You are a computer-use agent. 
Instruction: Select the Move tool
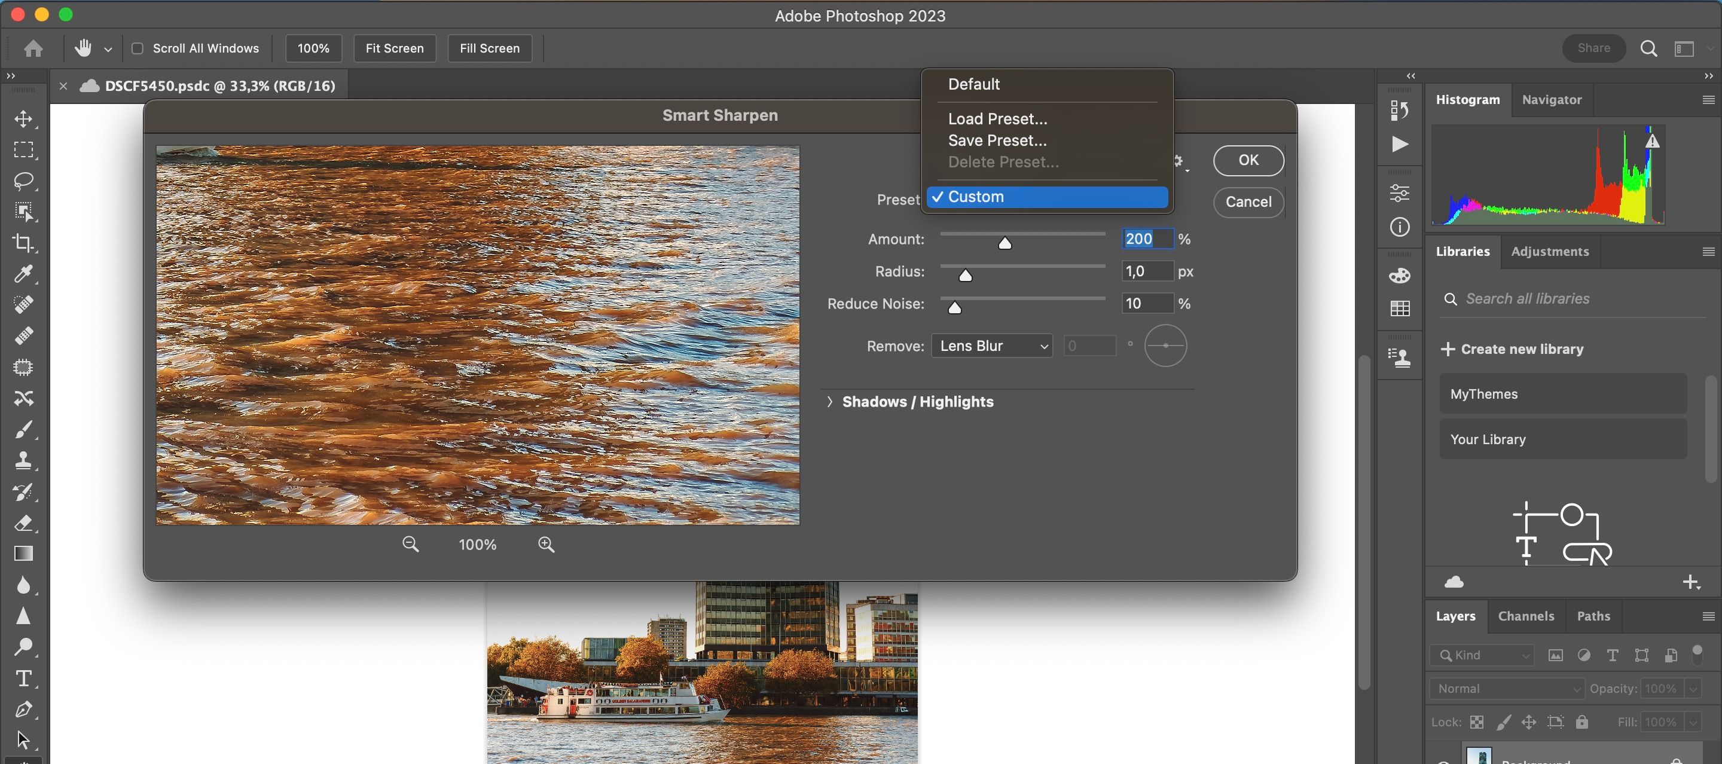[23, 119]
